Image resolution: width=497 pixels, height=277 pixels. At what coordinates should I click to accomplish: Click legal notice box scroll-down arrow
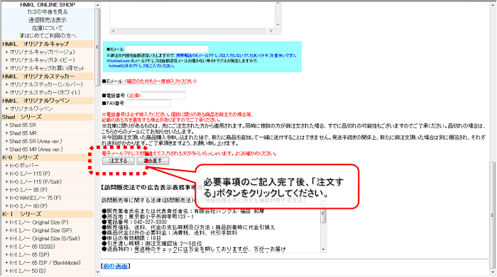(323, 249)
